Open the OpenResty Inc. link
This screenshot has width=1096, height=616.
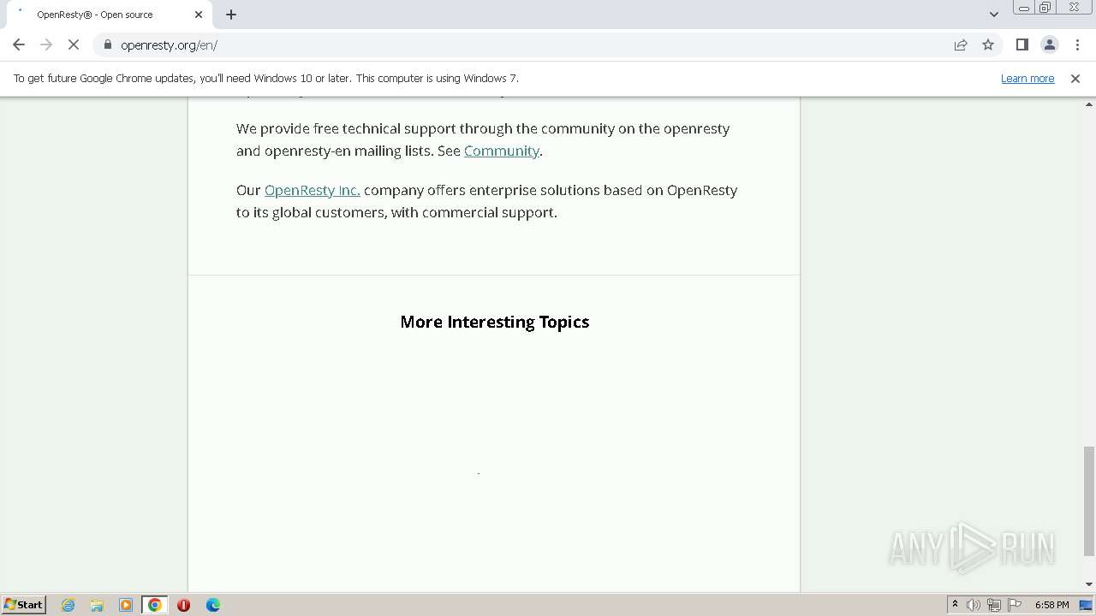point(312,190)
